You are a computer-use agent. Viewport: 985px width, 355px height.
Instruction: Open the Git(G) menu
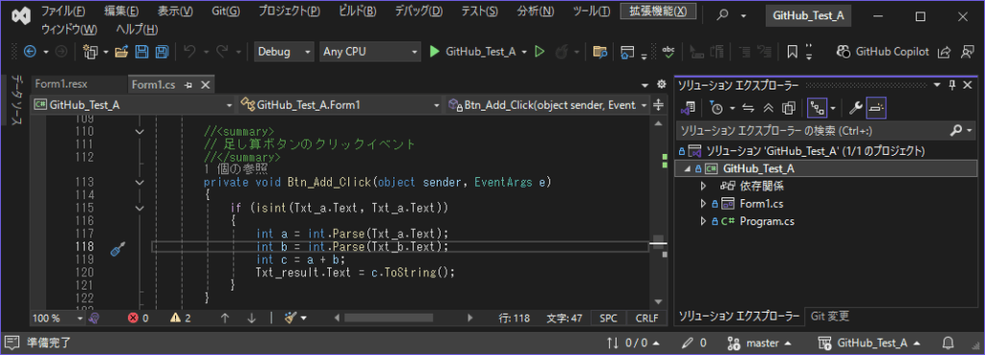pos(225,12)
